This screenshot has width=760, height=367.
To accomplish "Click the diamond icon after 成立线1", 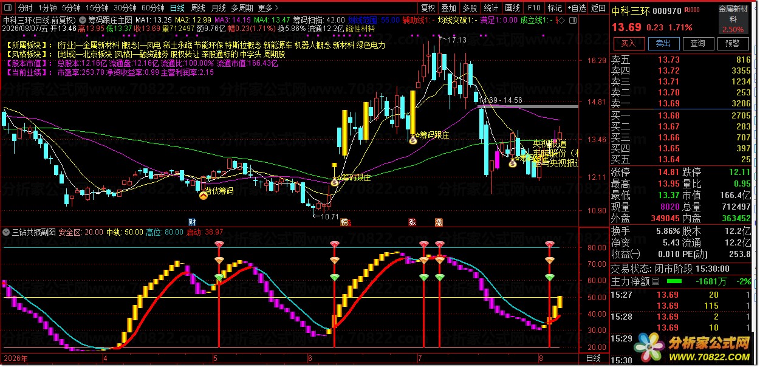I will (x=562, y=20).
